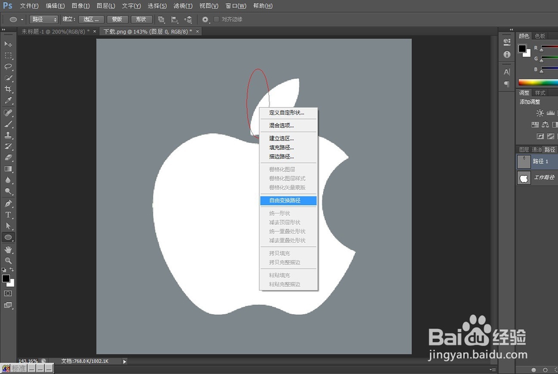
Task: Select the Rectangular Marquee tool
Action: coord(8,55)
